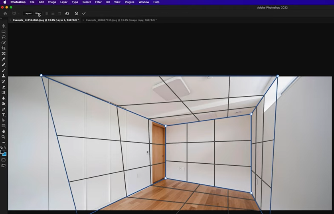The width and height of the screenshot is (334, 214).
Task: Open the Perspective Warp tool preset picker
Action: click(15, 14)
